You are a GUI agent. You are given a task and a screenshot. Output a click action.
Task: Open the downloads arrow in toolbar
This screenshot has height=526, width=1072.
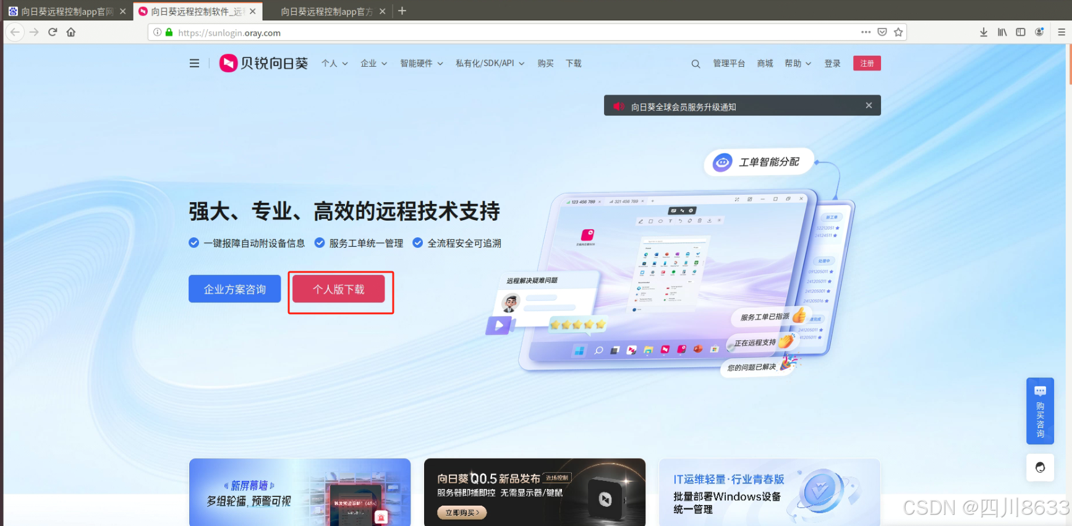pos(984,32)
